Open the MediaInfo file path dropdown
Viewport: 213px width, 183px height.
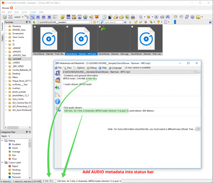coord(195,72)
